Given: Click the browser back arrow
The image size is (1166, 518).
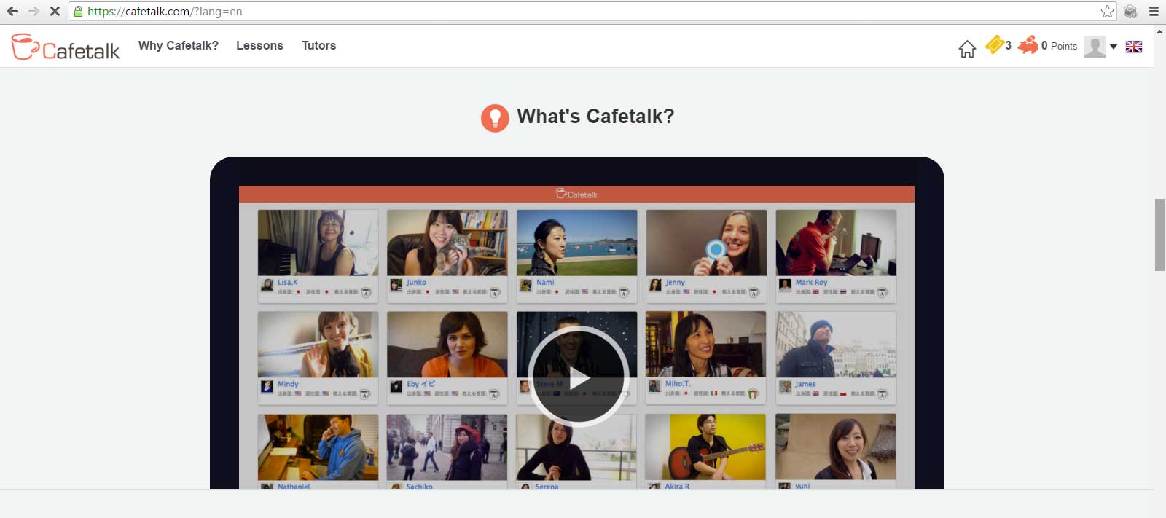Looking at the screenshot, I should tap(12, 11).
